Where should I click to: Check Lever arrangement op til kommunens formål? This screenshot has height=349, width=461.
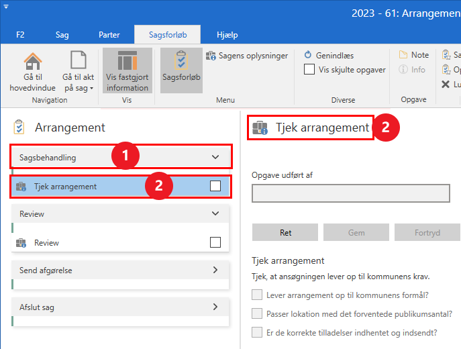(x=257, y=295)
